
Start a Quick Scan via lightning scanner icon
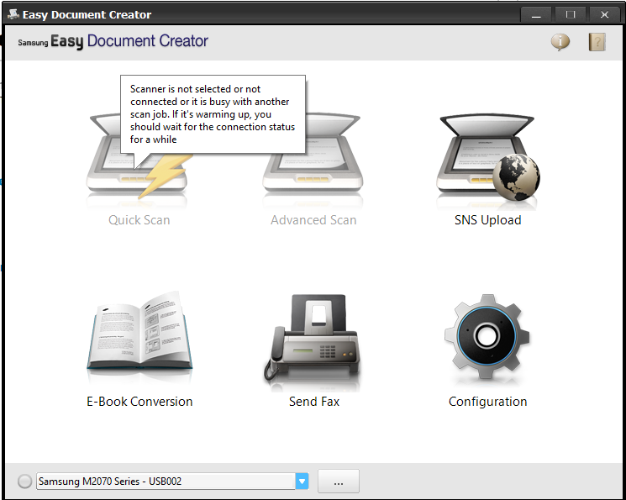[137, 160]
